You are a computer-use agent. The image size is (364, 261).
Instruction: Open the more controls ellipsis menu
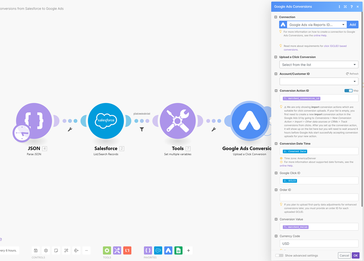(86, 250)
